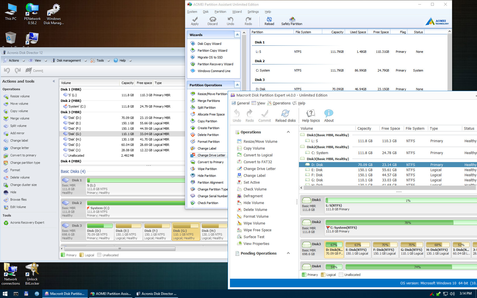Sort by Free Space column in Macrorit
477x298 pixels.
point(391,128)
